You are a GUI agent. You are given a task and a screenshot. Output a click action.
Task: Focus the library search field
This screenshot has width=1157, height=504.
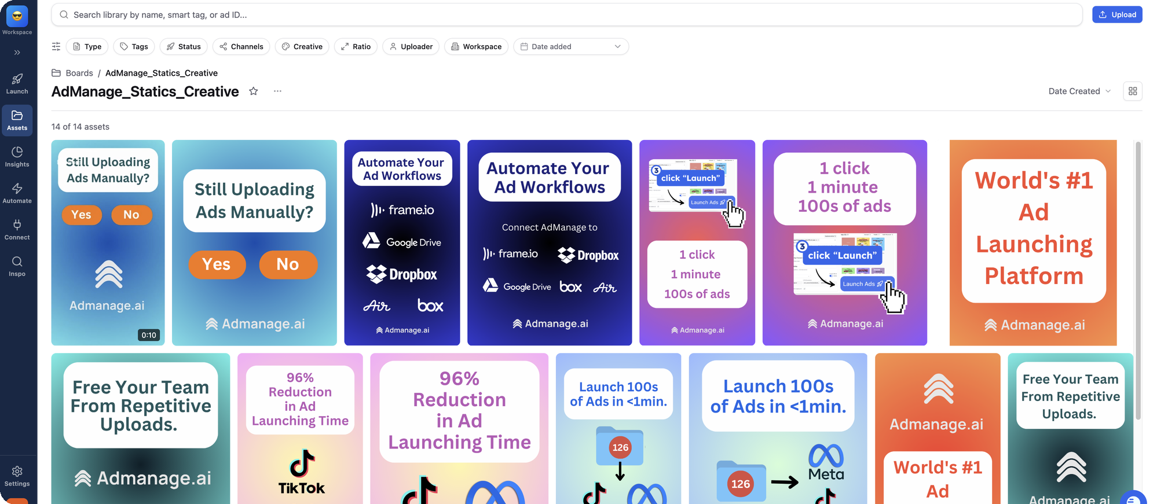click(566, 14)
